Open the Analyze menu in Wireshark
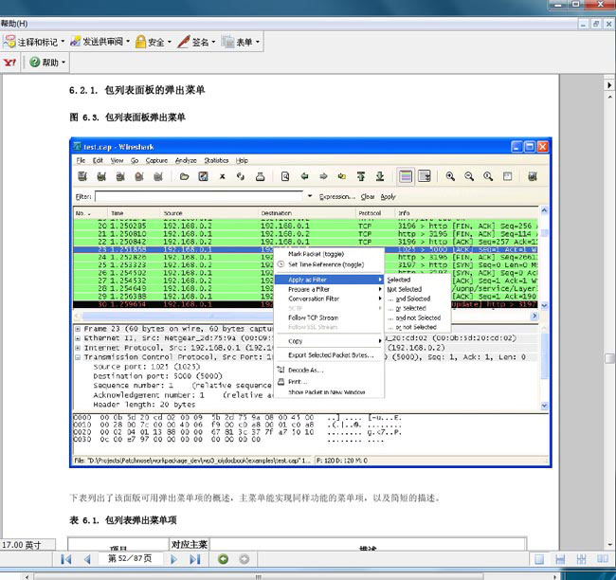Screen dimensions: 616x580 click(186, 160)
